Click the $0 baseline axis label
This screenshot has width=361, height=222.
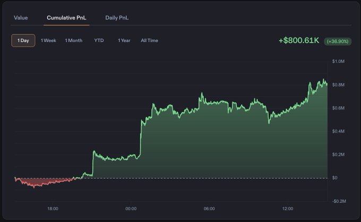pyautogui.click(x=335, y=178)
